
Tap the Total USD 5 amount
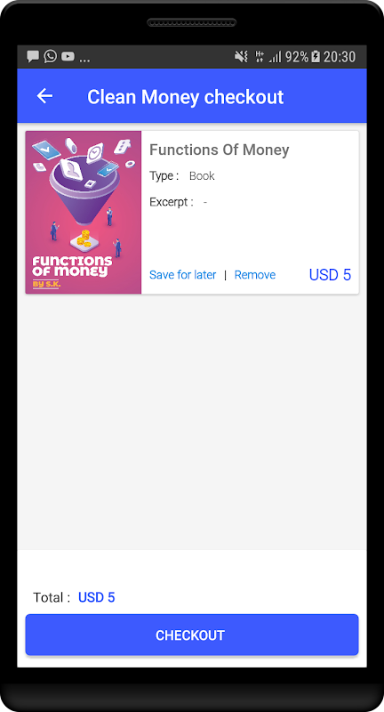tap(97, 597)
